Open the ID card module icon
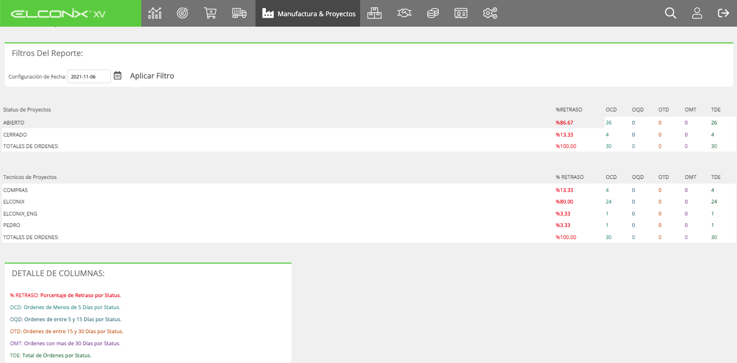The height and width of the screenshot is (363, 737). click(x=461, y=13)
